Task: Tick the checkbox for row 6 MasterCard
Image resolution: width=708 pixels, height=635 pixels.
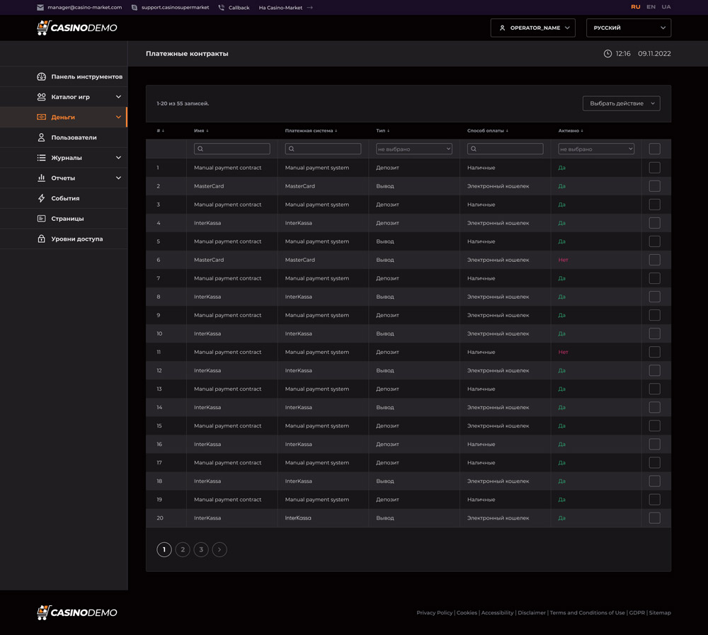Action: (654, 260)
